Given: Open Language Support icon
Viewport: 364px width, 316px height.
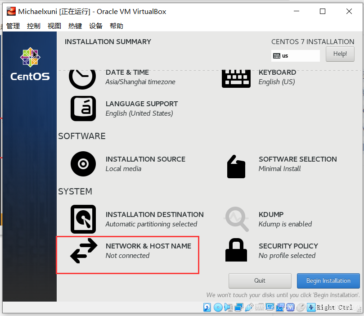Looking at the screenshot, I should (x=83, y=108).
